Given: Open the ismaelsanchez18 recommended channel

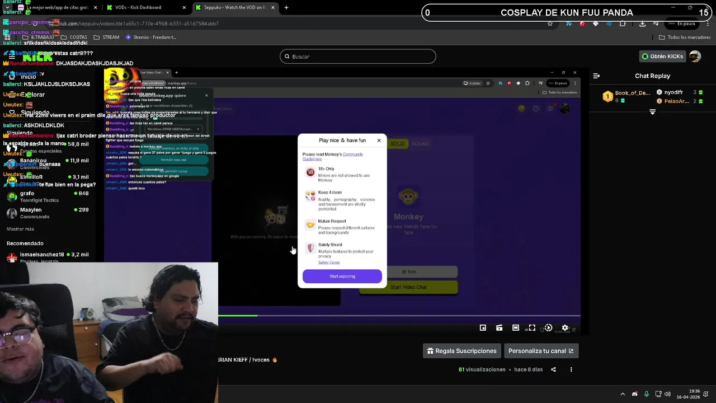Looking at the screenshot, I should (x=48, y=257).
